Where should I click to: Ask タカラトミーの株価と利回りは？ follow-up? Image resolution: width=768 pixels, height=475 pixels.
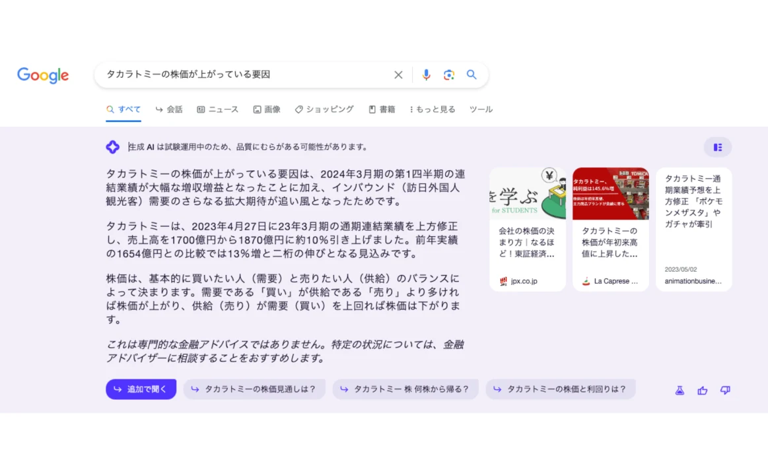(x=561, y=389)
